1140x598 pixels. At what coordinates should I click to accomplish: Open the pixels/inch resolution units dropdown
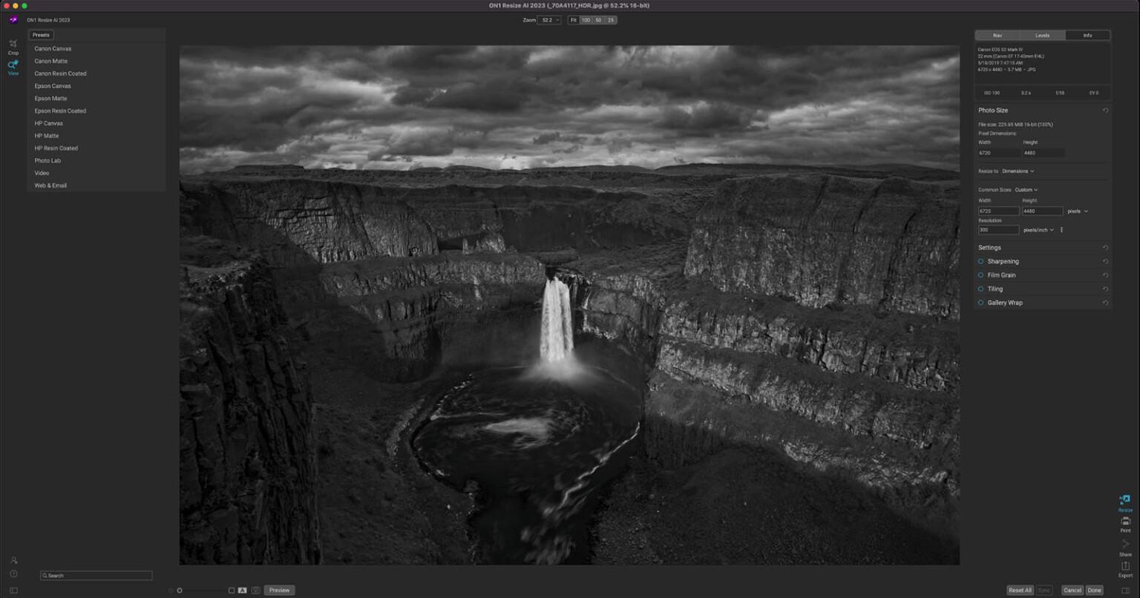(x=1038, y=230)
